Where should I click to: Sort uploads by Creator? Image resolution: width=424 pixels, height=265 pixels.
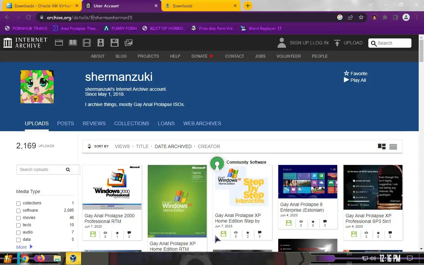click(209, 146)
